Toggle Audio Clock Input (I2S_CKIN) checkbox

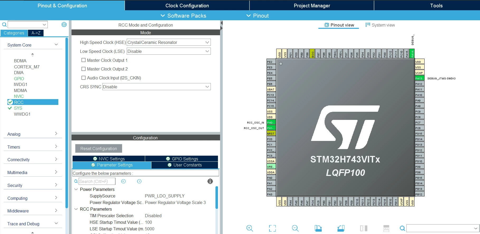point(83,78)
